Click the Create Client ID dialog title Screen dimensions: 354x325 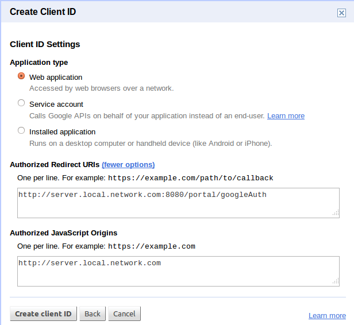(x=43, y=11)
